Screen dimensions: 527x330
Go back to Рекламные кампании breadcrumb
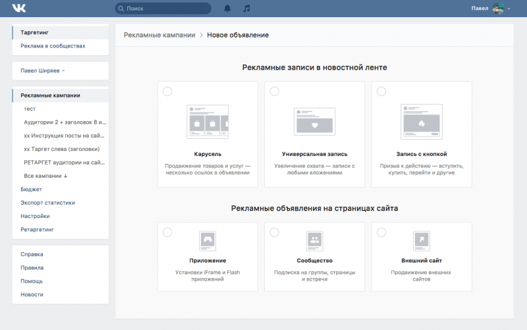pos(159,35)
